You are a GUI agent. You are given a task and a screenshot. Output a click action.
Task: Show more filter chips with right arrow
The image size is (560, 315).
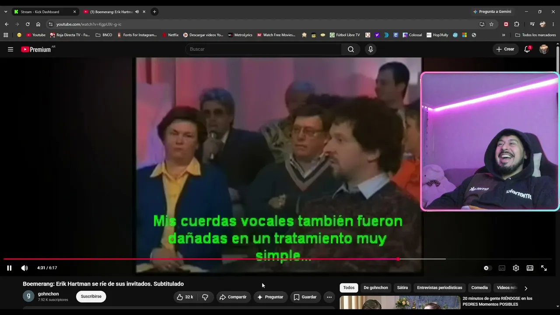[x=526, y=288]
